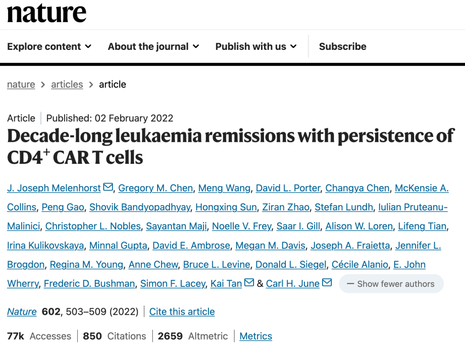View the article Metrics link
Viewport: 465px width, 347px height.
(x=256, y=336)
